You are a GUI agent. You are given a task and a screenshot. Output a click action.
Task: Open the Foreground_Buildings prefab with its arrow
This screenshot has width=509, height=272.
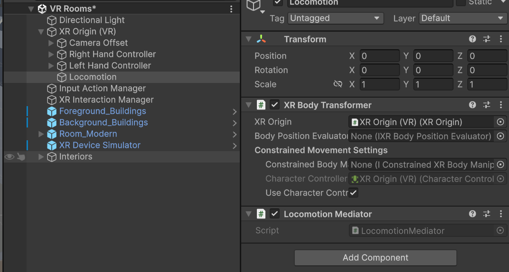tap(235, 112)
